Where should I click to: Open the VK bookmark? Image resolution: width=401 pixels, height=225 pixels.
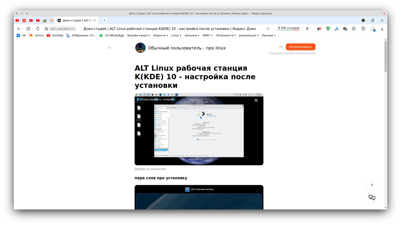click(21, 35)
